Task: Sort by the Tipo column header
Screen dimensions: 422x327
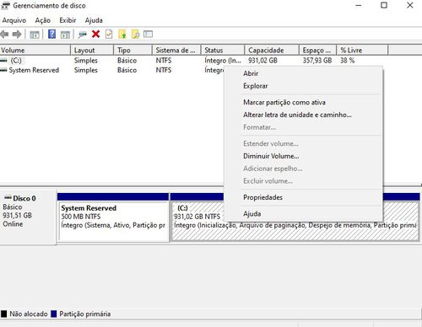Action: pos(133,51)
